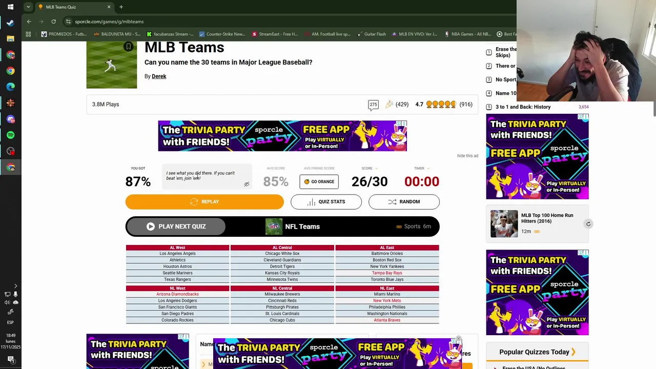Open Steam from the Windows taskbar
This screenshot has height=369, width=656.
click(x=10, y=23)
